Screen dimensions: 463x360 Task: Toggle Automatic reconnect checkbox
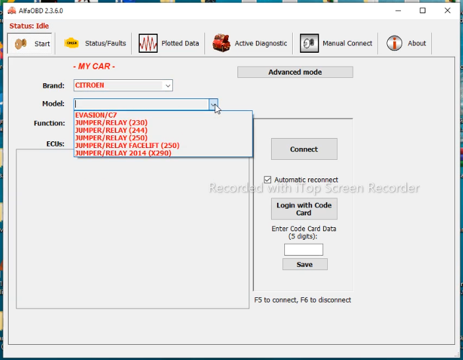268,180
